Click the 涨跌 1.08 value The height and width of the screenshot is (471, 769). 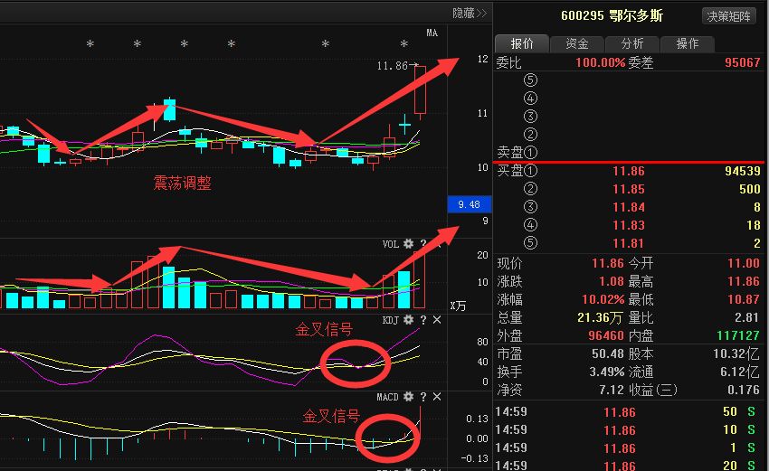(x=611, y=282)
